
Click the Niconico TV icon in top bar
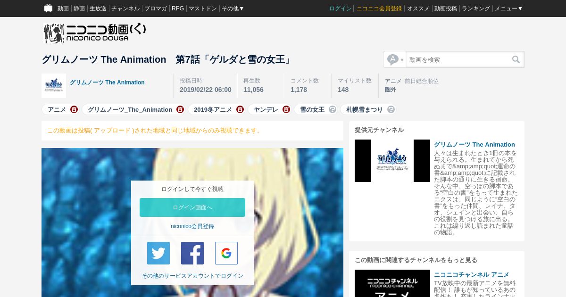(48, 8)
